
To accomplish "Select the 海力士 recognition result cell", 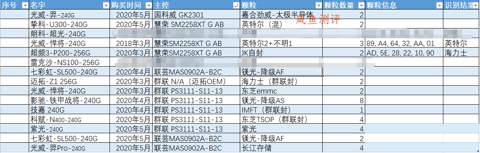I will pos(461,53).
